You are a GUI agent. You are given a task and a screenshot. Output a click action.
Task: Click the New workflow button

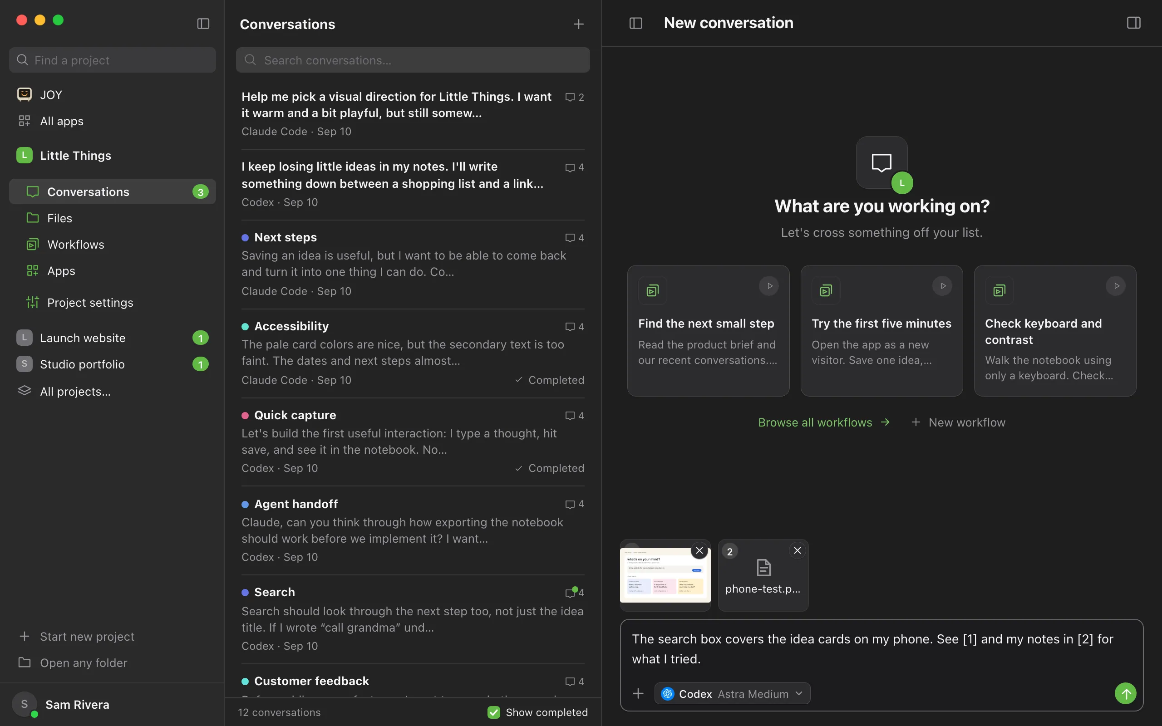[958, 422]
